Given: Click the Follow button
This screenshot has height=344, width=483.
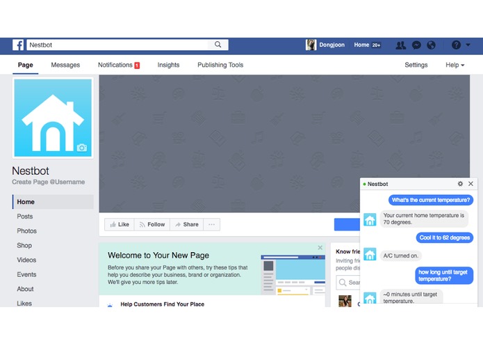Looking at the screenshot, I should (x=152, y=224).
